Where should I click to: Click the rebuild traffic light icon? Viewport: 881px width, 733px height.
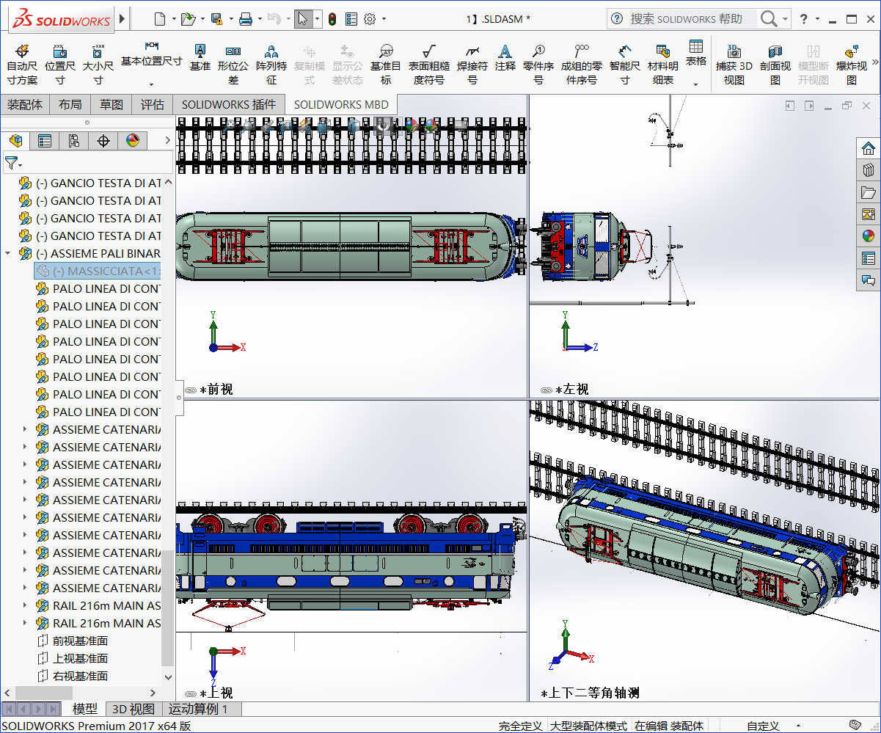click(332, 19)
